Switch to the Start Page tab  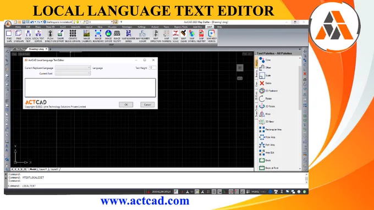[20, 49]
